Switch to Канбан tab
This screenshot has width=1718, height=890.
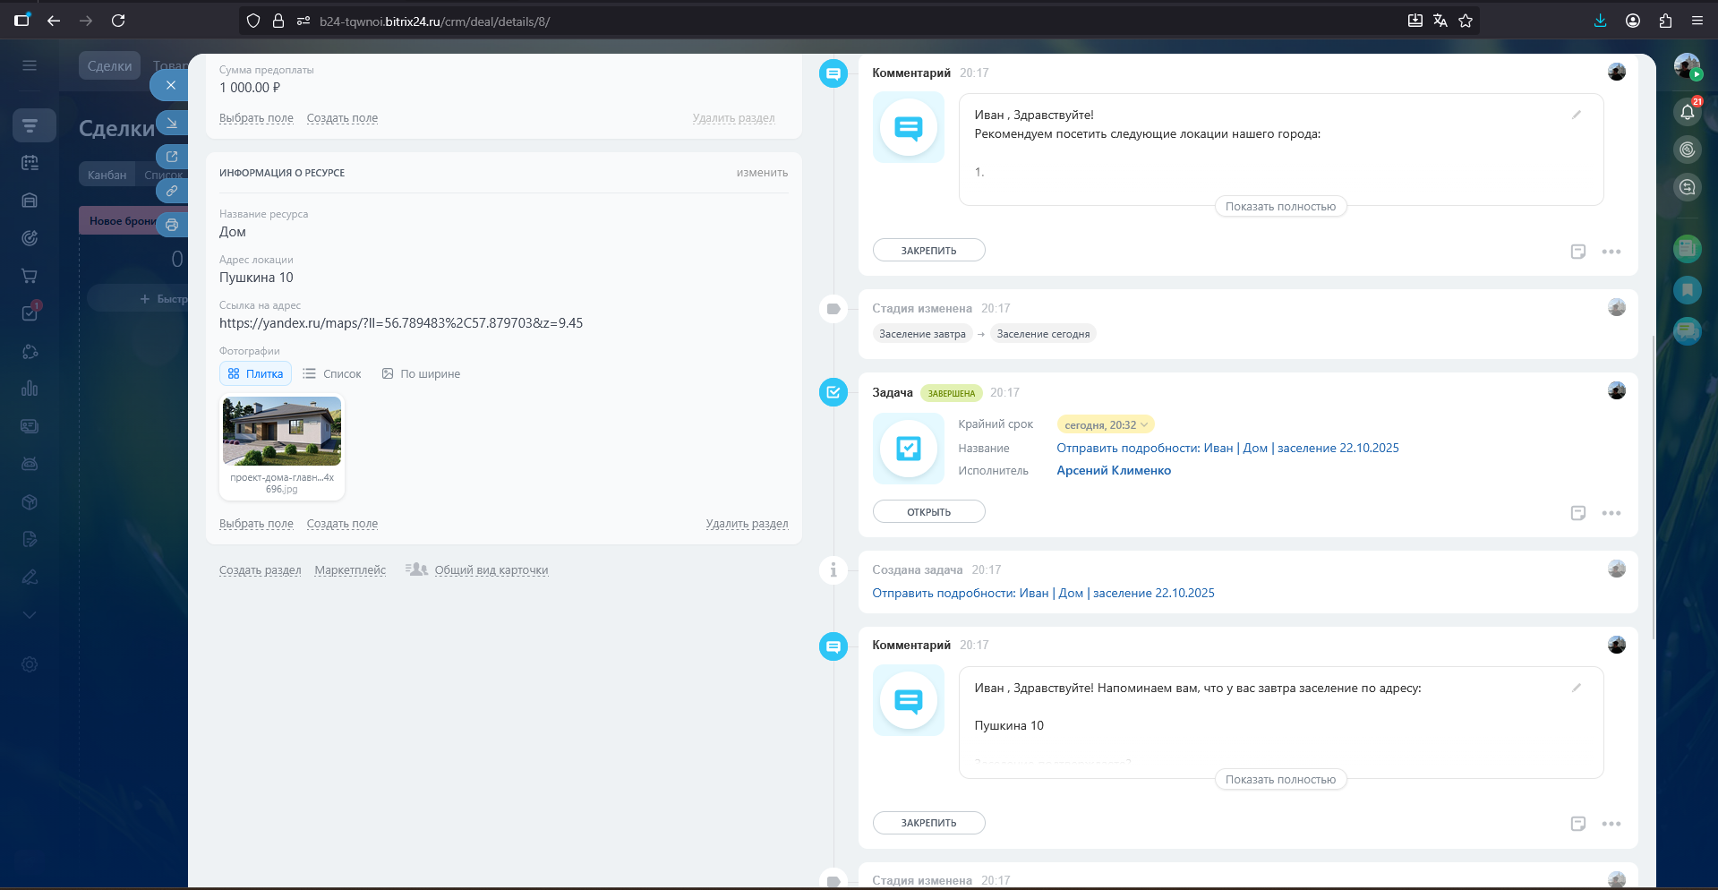[107, 175]
